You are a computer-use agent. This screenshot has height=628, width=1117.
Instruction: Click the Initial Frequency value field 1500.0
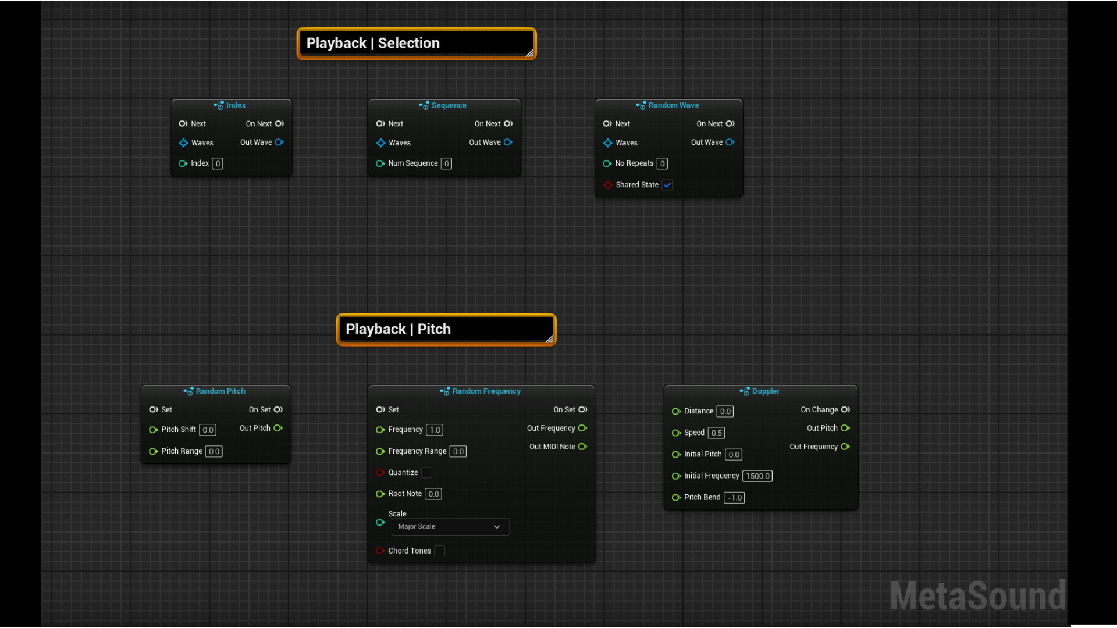[x=757, y=476]
